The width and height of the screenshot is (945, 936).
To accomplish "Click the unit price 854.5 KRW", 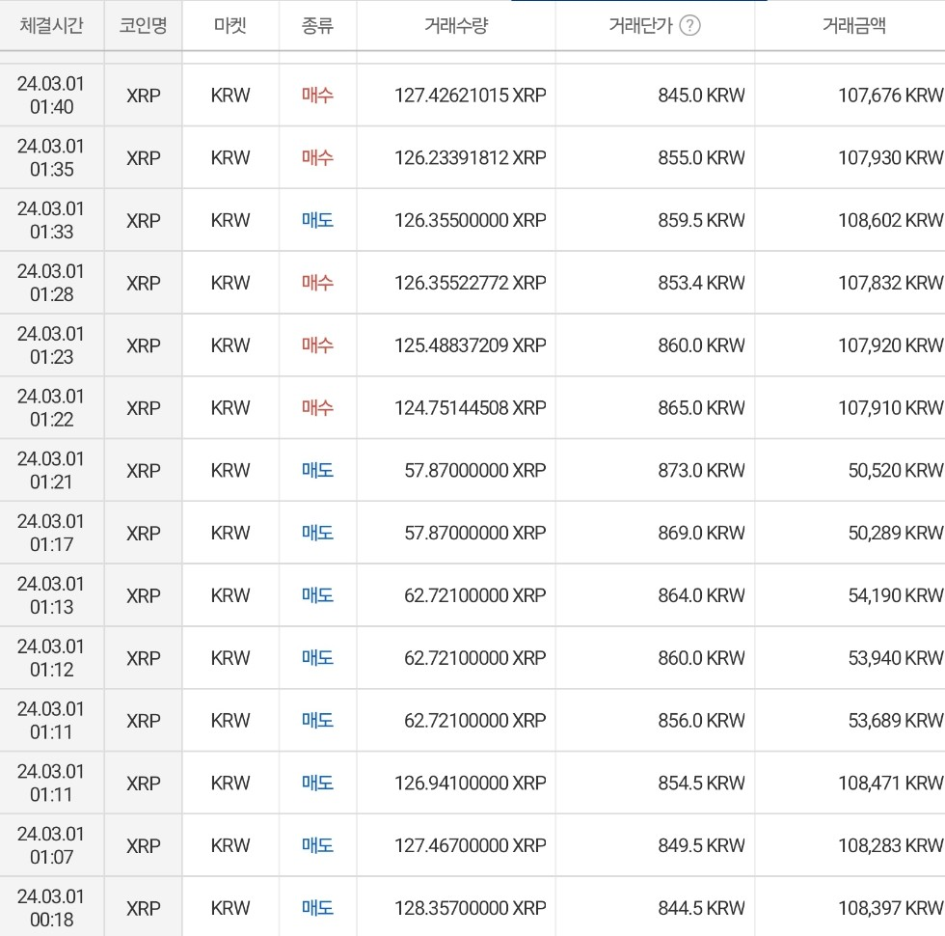I will click(x=702, y=783).
